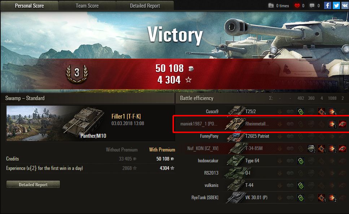Click the Panther/M10 map thumbnail
Screen dimensions: 349x214
[56, 123]
